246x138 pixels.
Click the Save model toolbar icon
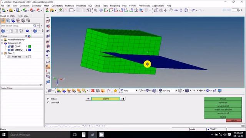(18, 10)
